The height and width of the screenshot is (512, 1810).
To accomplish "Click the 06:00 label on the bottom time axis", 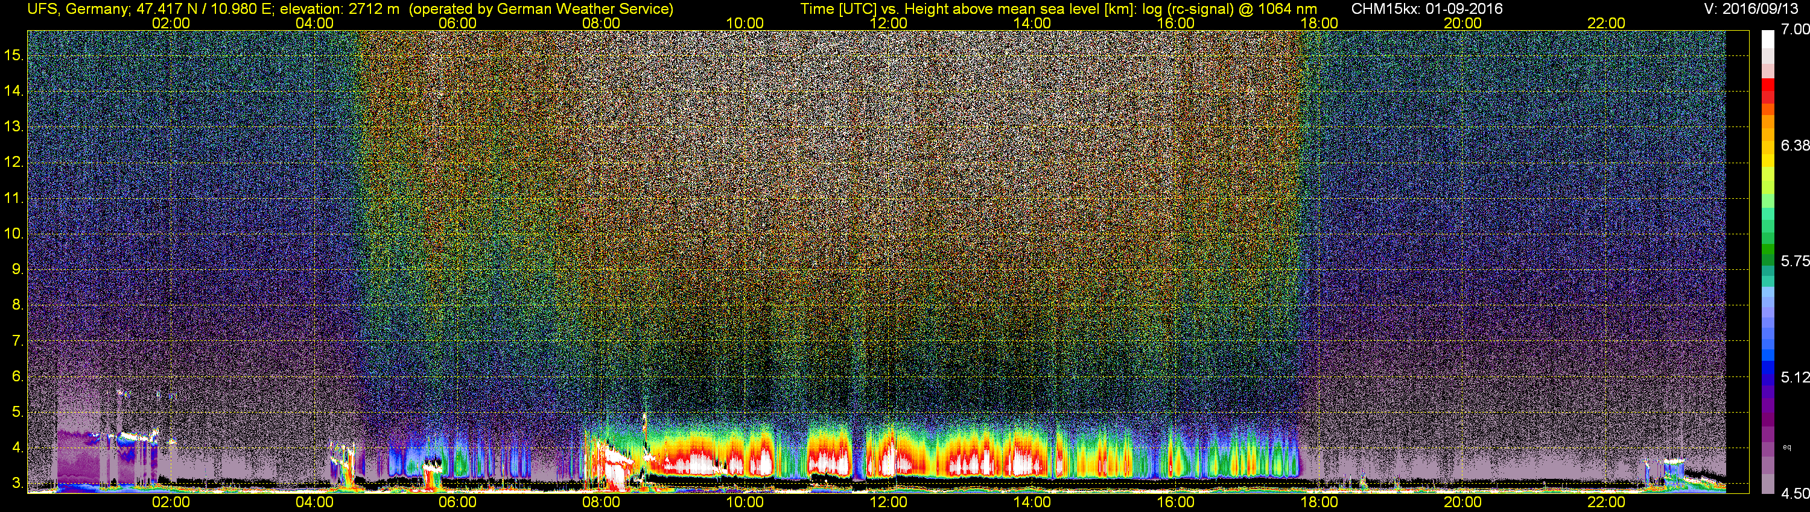I will click(x=457, y=502).
